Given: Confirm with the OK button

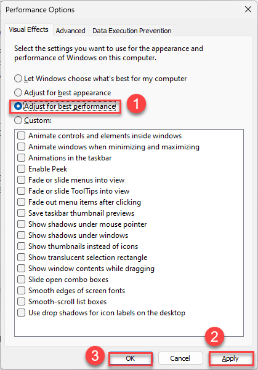Looking at the screenshot, I should [131, 358].
